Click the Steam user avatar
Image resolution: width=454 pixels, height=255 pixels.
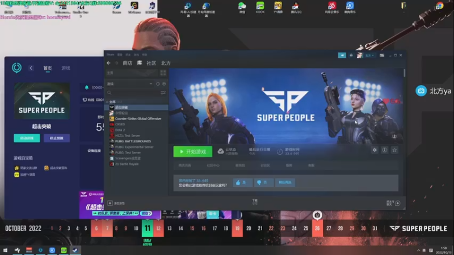(x=360, y=55)
